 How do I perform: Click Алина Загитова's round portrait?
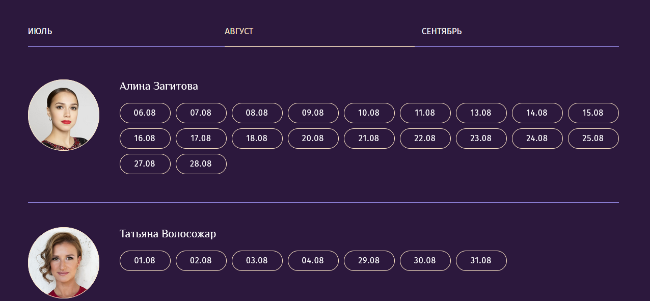pos(64,115)
